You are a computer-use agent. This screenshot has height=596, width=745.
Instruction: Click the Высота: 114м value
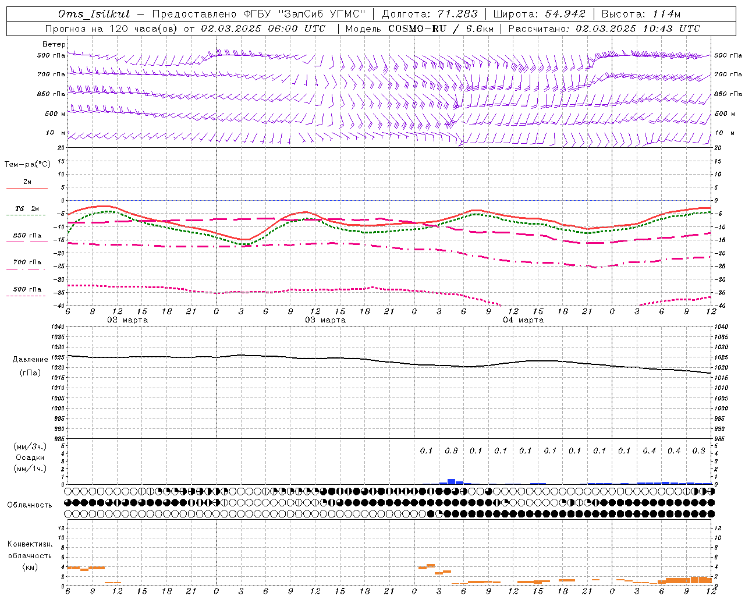[641, 14]
